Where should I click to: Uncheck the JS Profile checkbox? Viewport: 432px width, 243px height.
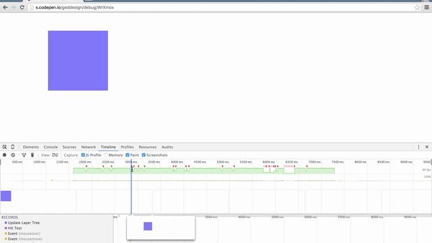click(x=83, y=155)
